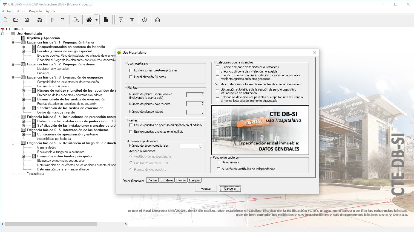Enable extinción automática mediante agentes gaseosos checkbox
The image size is (414, 232).
pos(217,77)
